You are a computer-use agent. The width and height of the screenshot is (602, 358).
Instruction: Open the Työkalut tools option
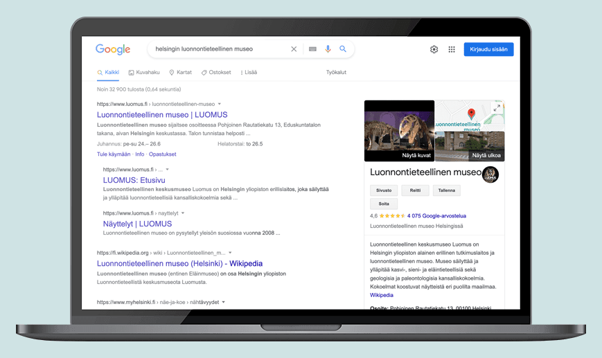[x=336, y=73]
